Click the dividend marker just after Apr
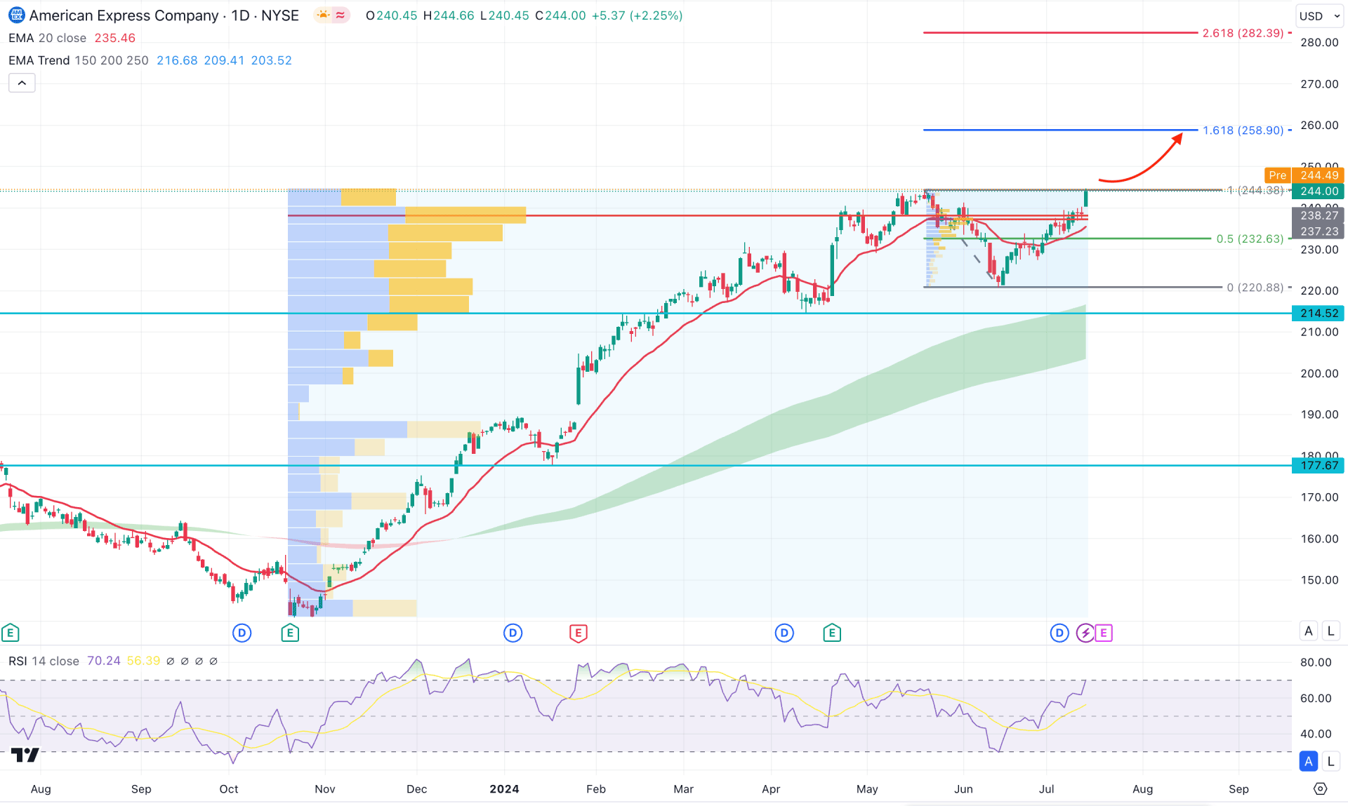 [784, 633]
